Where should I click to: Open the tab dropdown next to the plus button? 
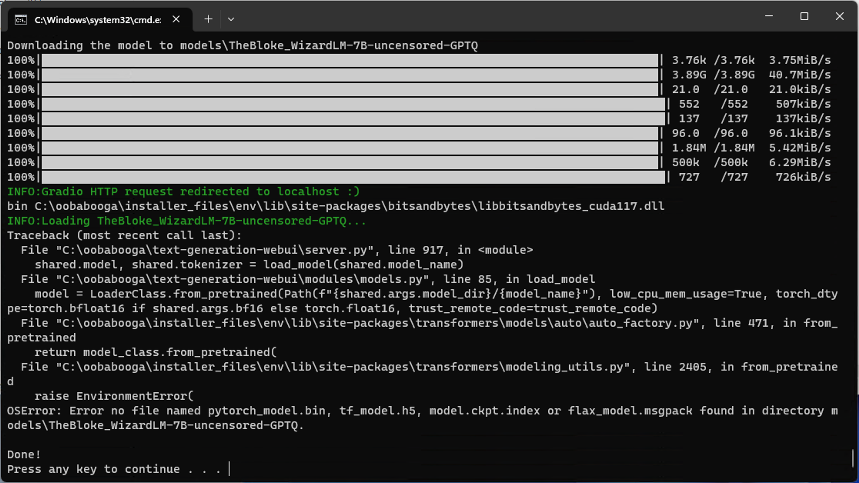click(x=231, y=19)
